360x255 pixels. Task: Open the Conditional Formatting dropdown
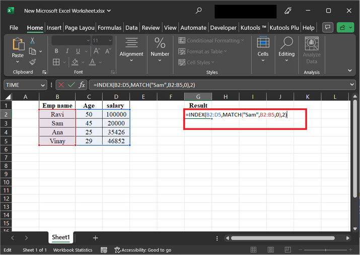[x=211, y=40]
